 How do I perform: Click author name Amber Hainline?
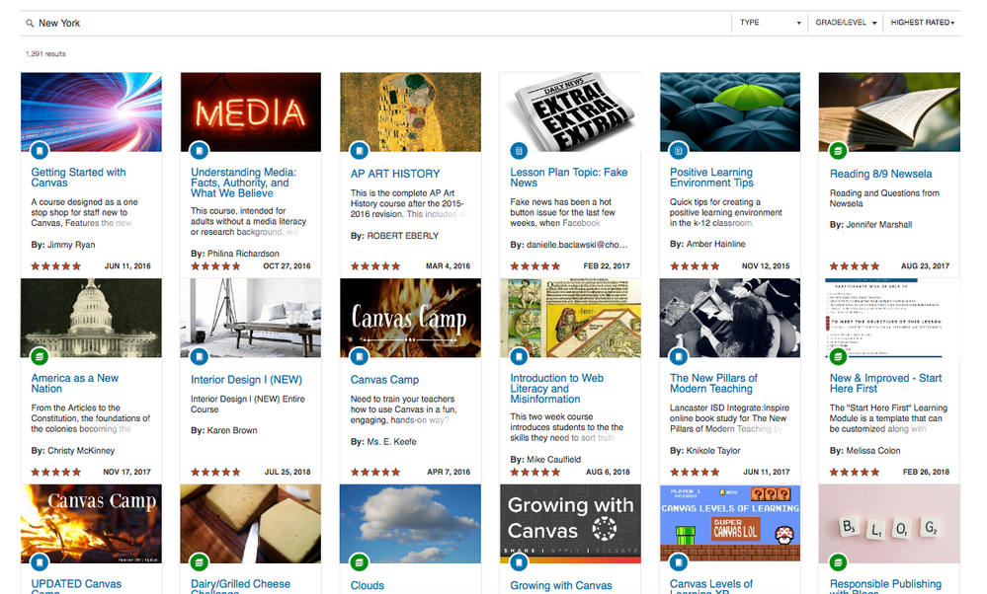[715, 244]
